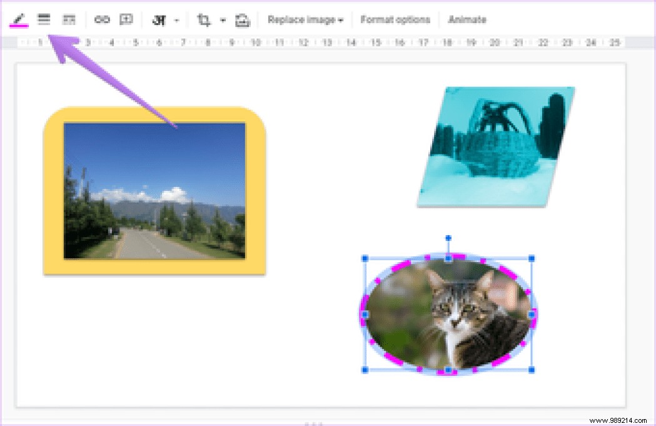Open the mask image shape dropdown
This screenshot has height=426, width=656.
tap(223, 19)
